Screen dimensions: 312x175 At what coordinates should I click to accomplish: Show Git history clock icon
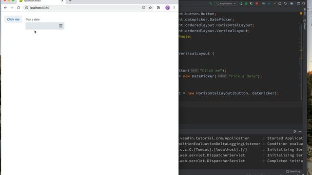tap(280, 3)
